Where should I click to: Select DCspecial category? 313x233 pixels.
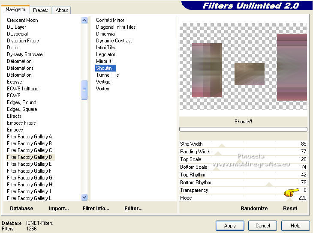point(17,34)
